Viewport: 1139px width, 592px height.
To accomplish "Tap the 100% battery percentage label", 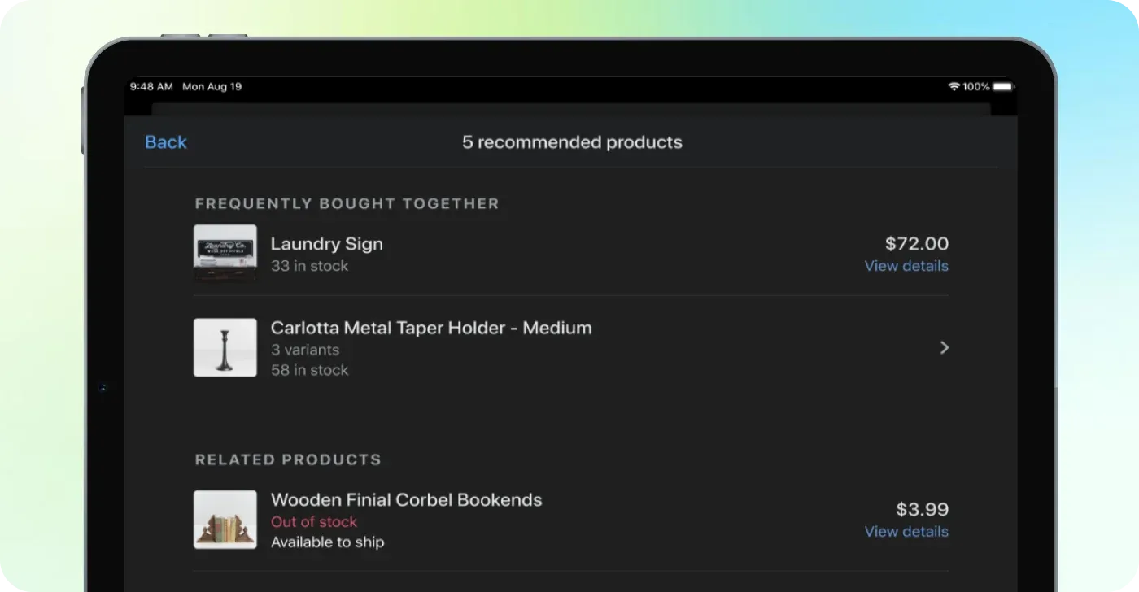I will point(979,85).
